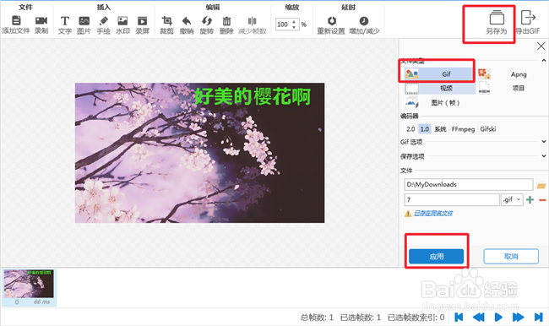549x326 pixels.
Task: Jump to the first frame
Action: coord(459,318)
